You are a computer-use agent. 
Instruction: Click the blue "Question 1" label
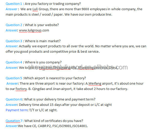click(14, 4)
